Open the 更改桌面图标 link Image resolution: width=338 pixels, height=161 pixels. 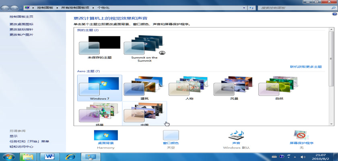click(22, 24)
